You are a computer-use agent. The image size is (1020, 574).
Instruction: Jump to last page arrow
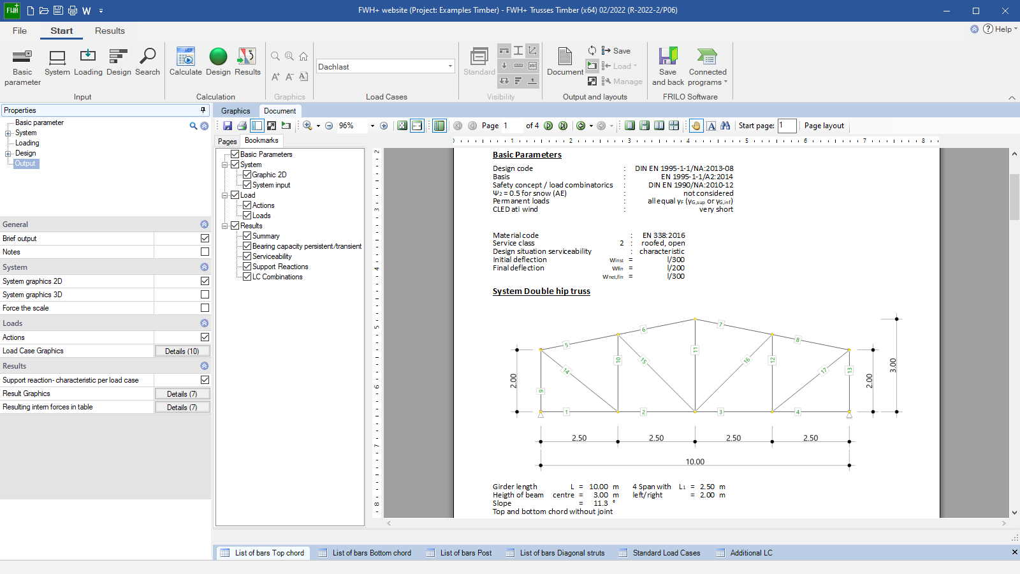click(563, 126)
